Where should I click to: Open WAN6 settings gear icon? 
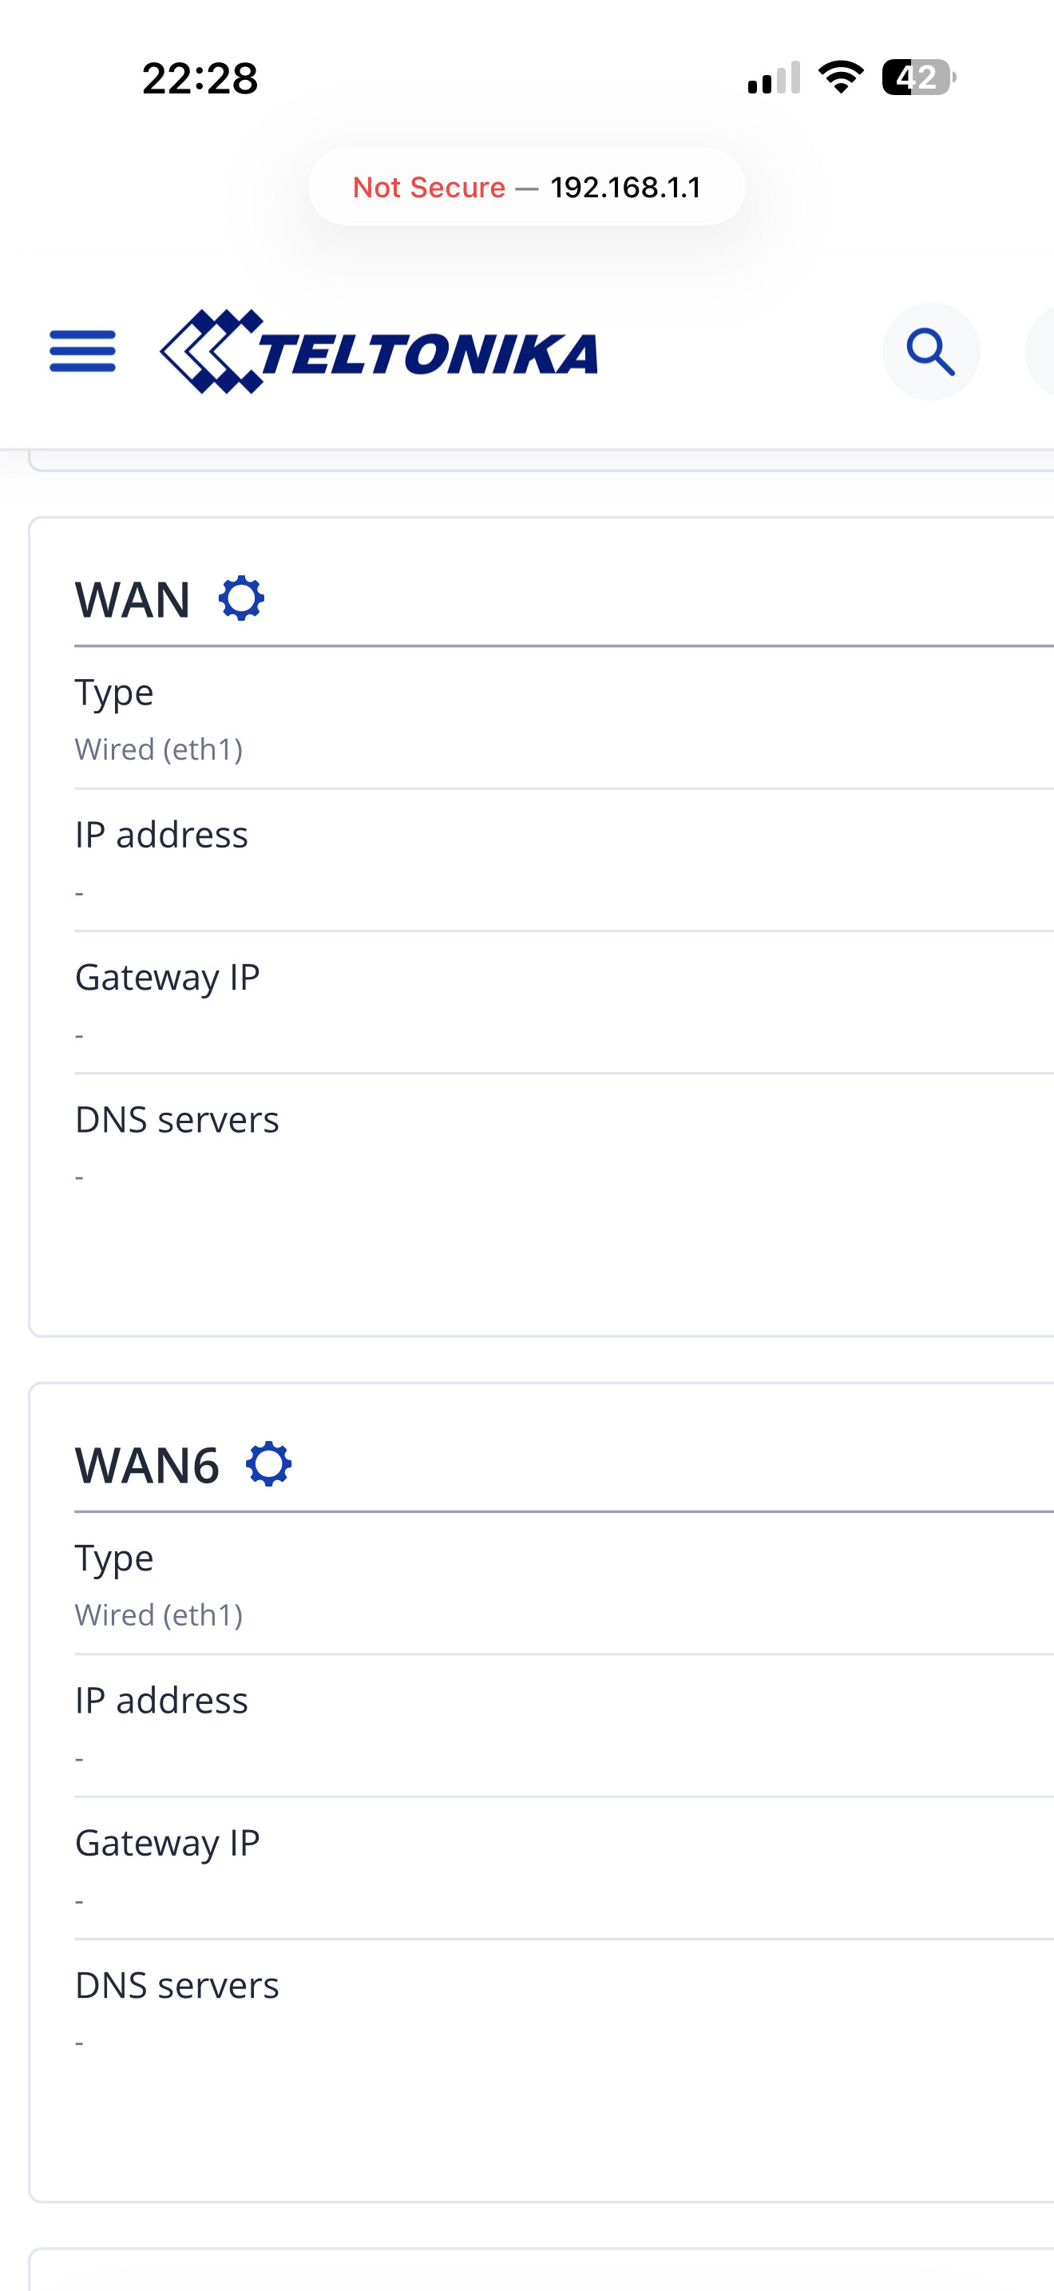(269, 1464)
